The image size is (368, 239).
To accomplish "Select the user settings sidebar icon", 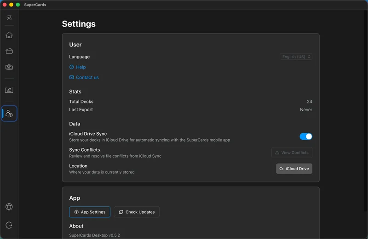I will (x=9, y=114).
